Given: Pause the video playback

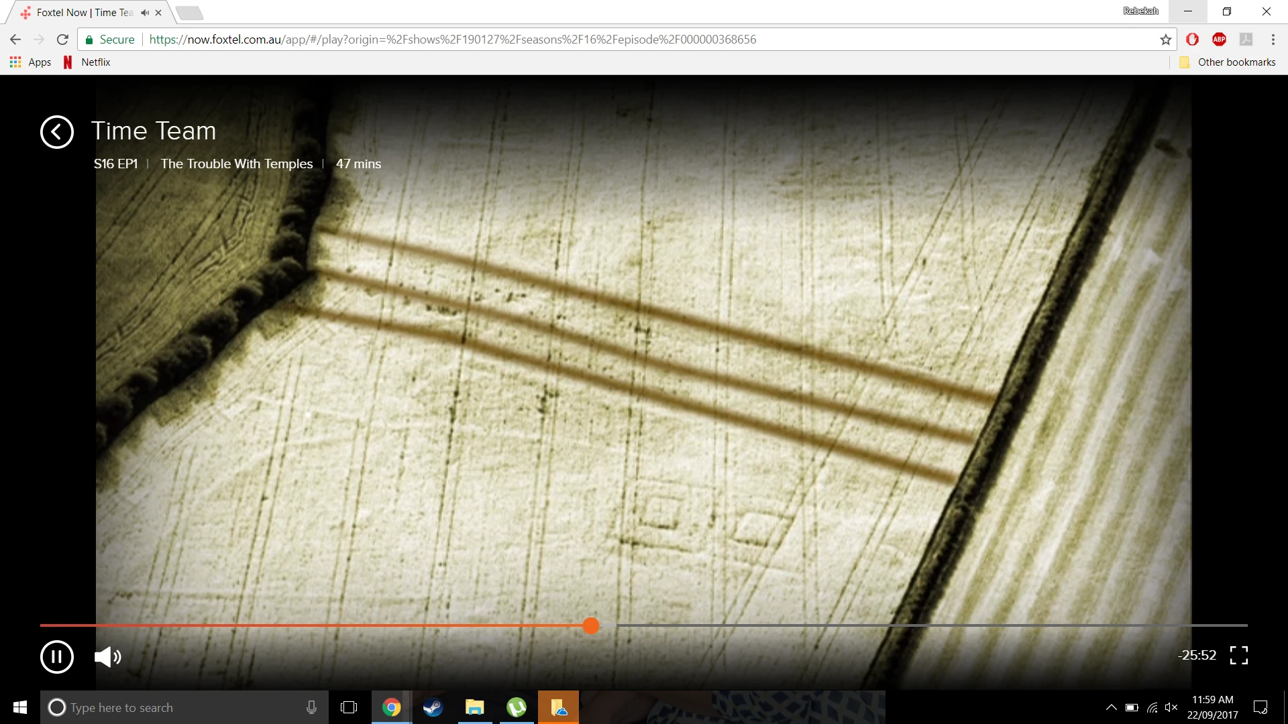Looking at the screenshot, I should pos(57,656).
